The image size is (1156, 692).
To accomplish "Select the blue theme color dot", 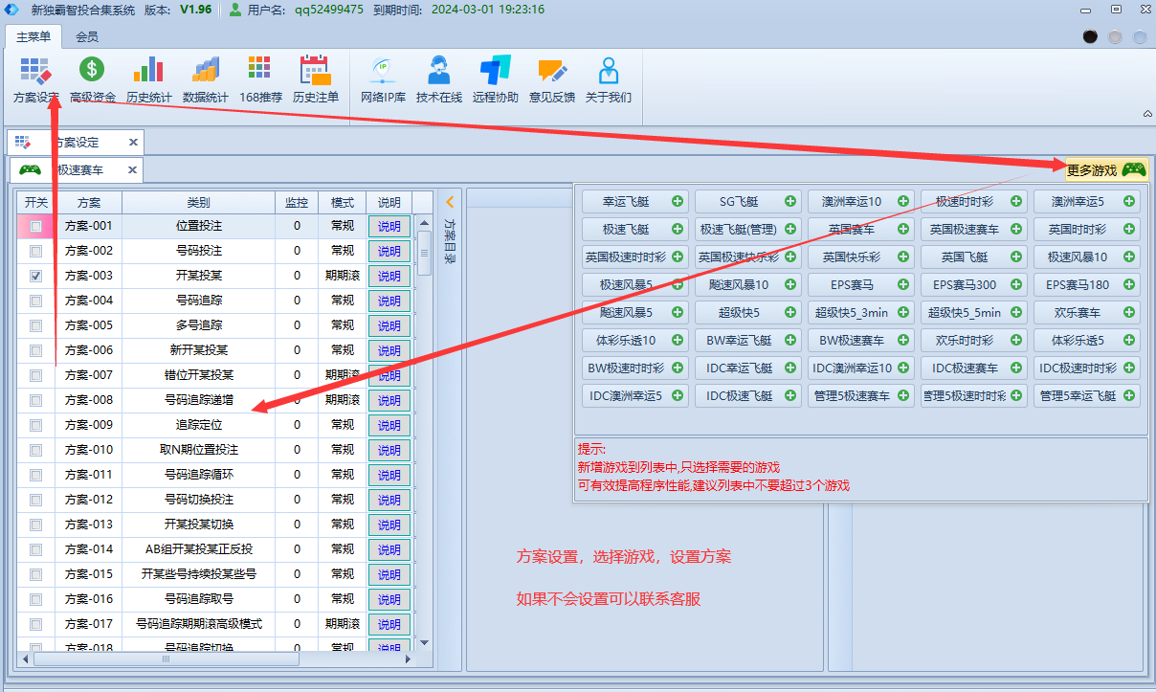I will click(1140, 36).
